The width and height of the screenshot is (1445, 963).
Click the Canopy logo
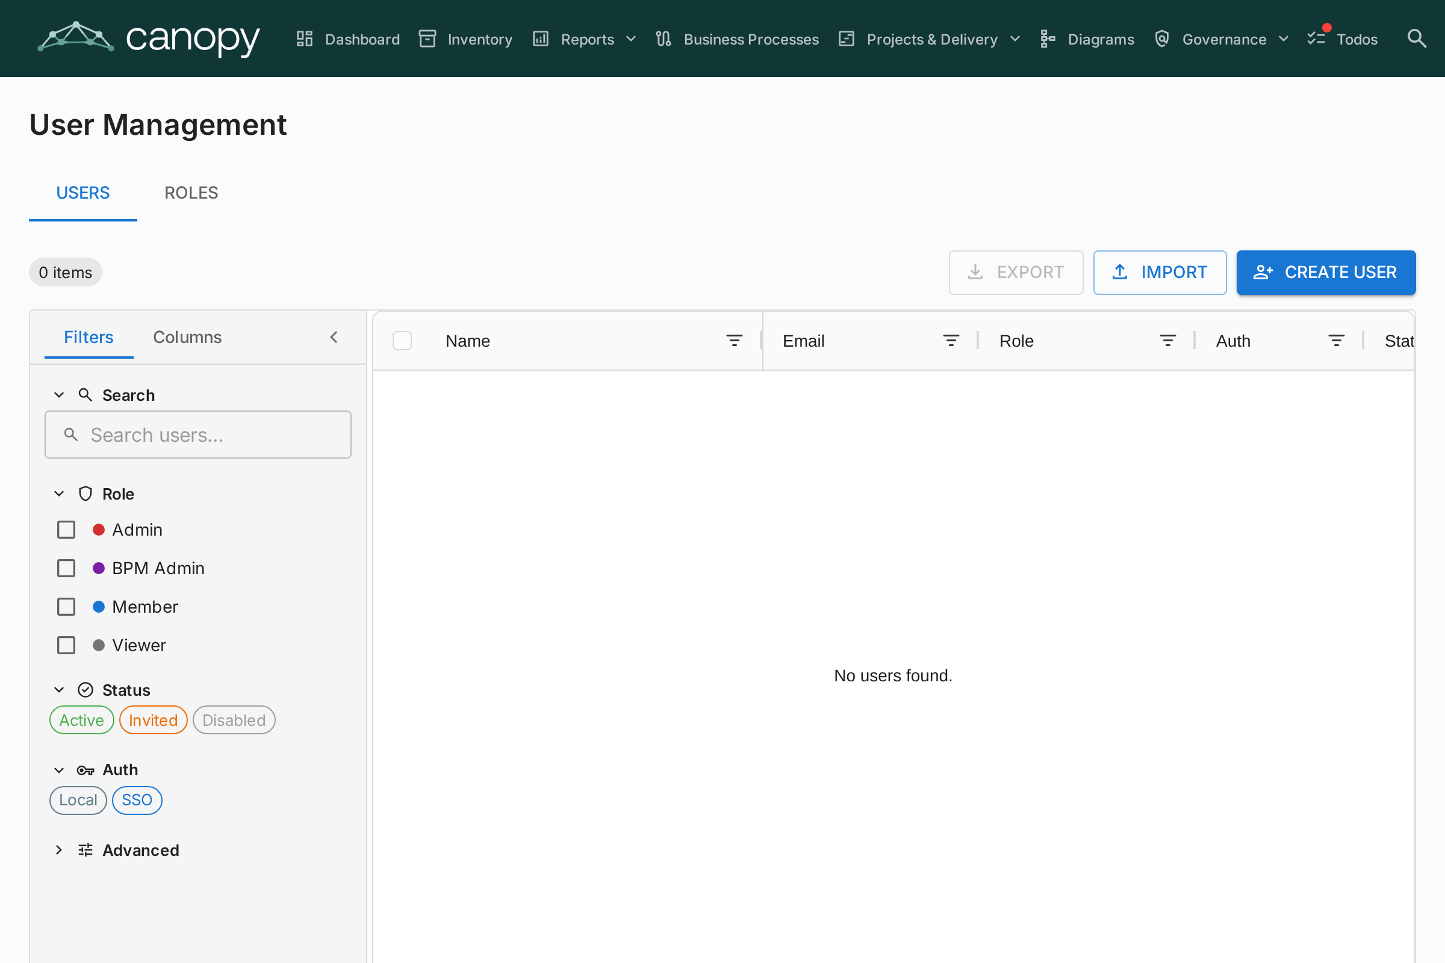point(149,39)
